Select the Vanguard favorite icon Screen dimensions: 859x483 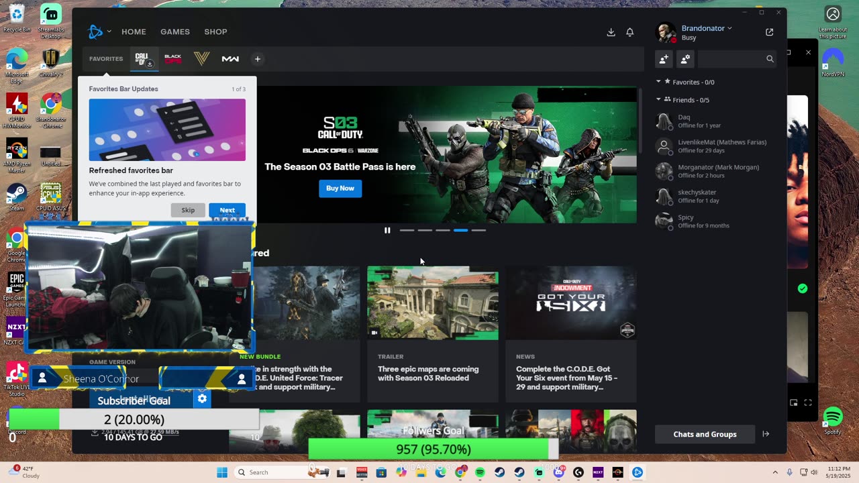[201, 59]
